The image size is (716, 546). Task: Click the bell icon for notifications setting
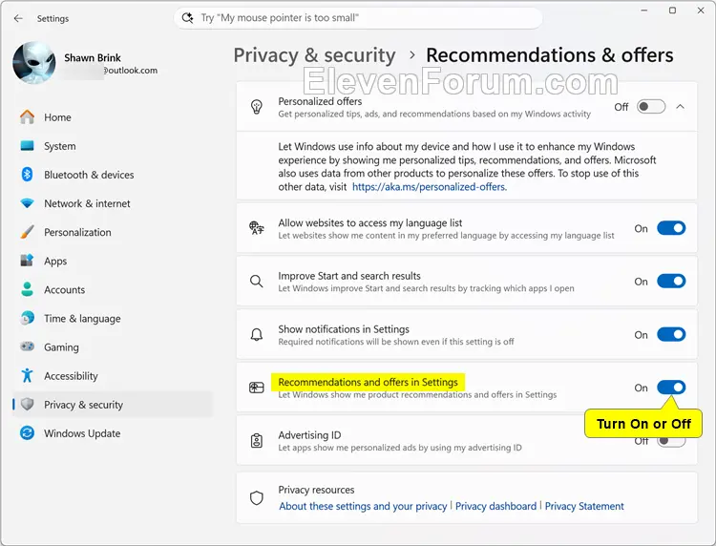[257, 335]
